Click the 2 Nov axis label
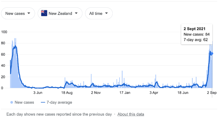This screenshot has height=119, width=219. 96,93
